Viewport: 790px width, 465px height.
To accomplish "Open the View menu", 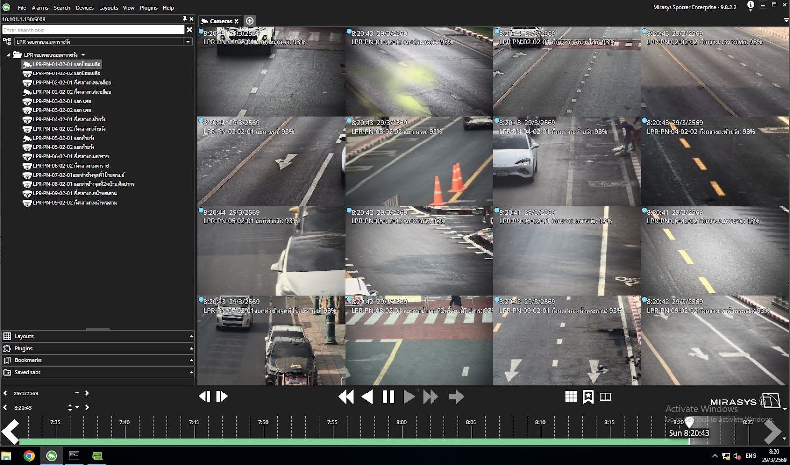I will [128, 8].
